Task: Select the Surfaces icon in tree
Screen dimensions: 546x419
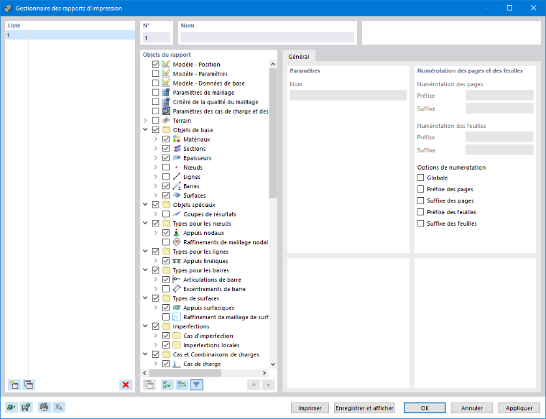Action: tap(177, 195)
